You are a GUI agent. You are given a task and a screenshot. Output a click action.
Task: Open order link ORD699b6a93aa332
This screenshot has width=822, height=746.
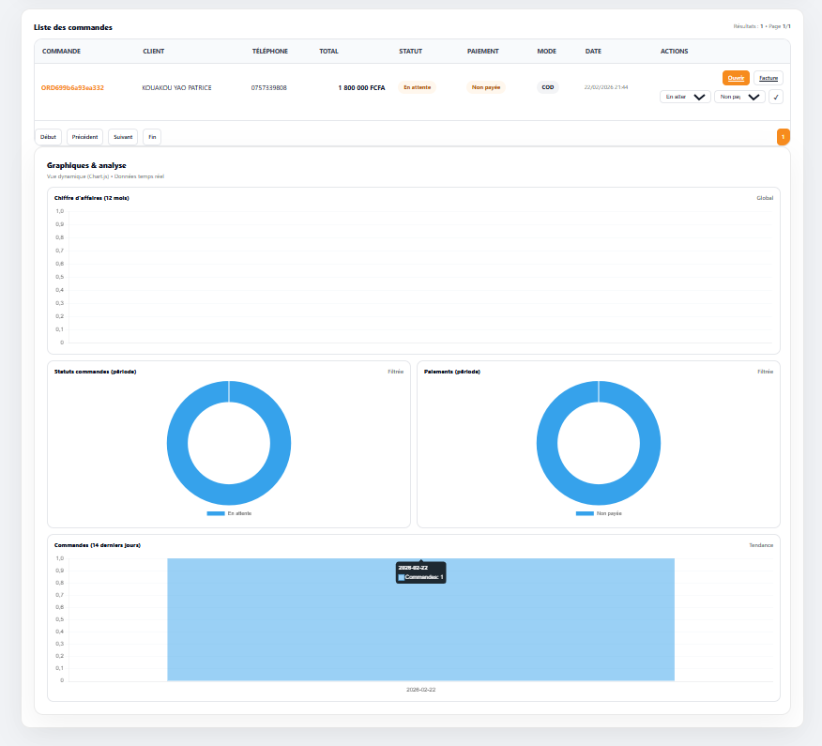72,88
